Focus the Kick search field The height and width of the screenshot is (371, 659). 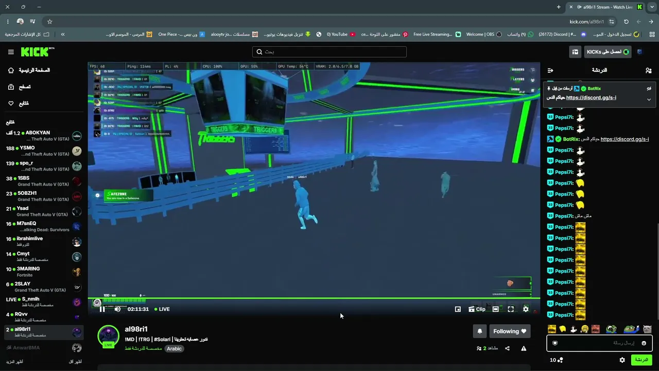click(329, 52)
